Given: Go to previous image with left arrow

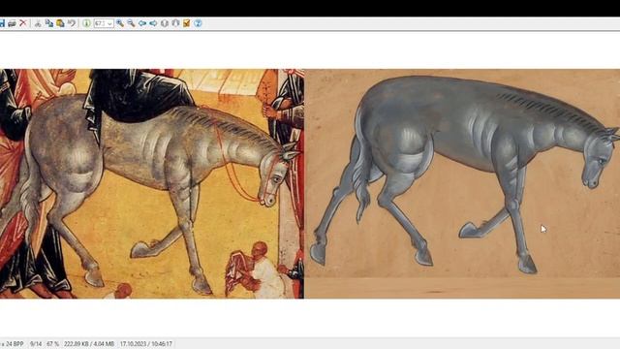Looking at the screenshot, I should coord(142,23).
